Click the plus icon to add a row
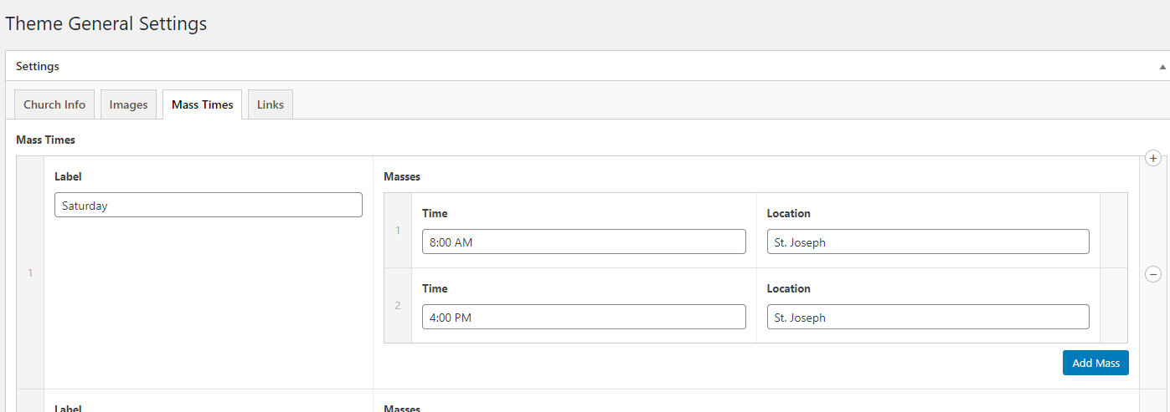The image size is (1170, 412). tap(1152, 158)
